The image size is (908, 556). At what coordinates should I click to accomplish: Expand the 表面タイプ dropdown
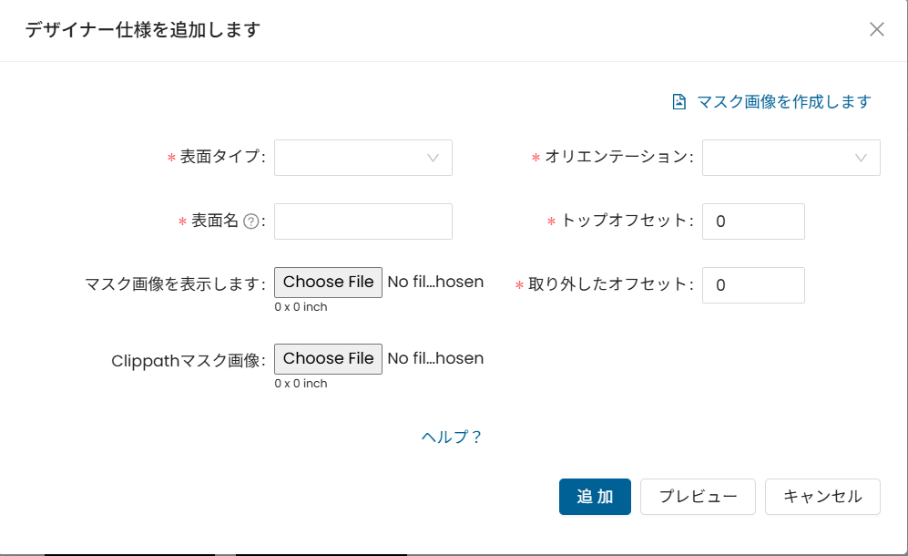point(363,158)
